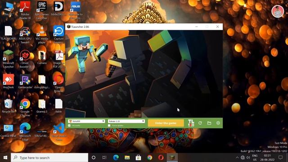The image size is (288, 162).
Task: Open Epic Games Launcher desktop shortcut
Action: [42, 10]
